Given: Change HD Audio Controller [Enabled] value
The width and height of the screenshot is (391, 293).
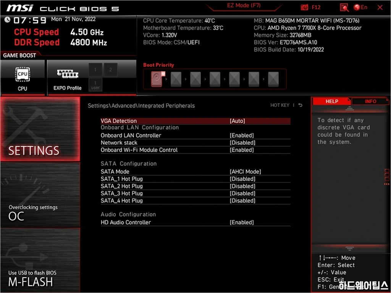Looking at the screenshot, I should coord(242,222).
